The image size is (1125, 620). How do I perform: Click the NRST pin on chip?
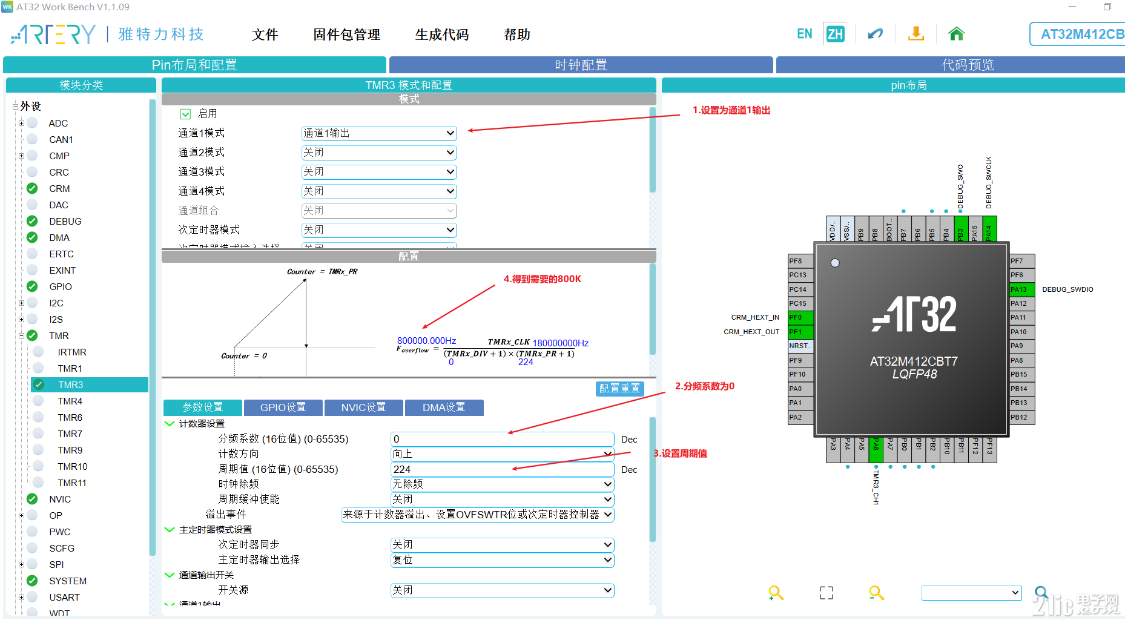(800, 346)
